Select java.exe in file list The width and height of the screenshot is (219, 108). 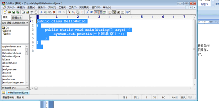(6, 73)
